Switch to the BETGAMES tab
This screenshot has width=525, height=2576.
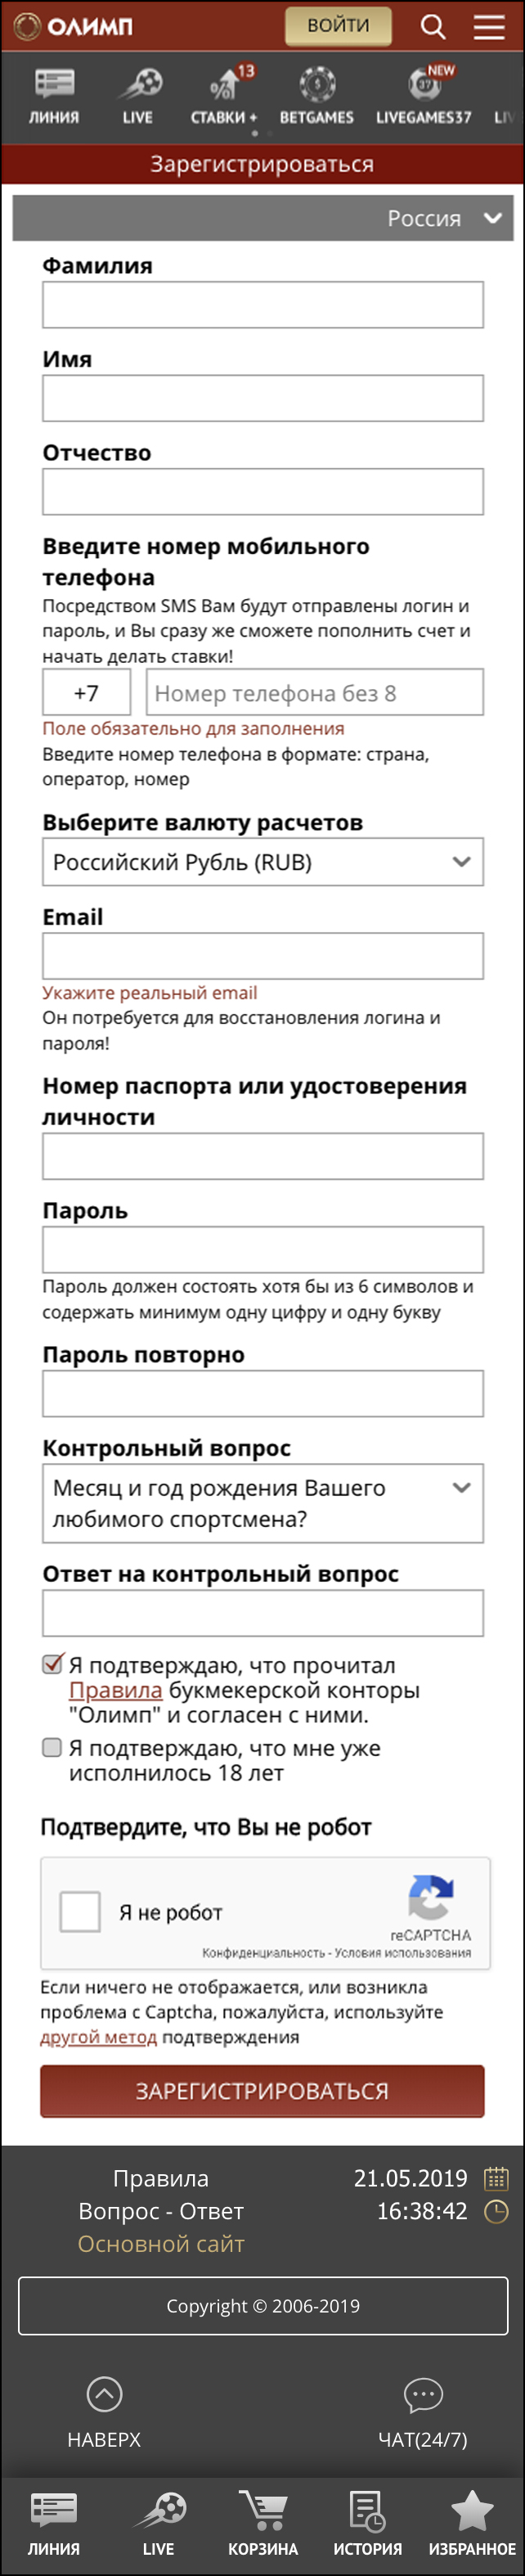click(316, 95)
